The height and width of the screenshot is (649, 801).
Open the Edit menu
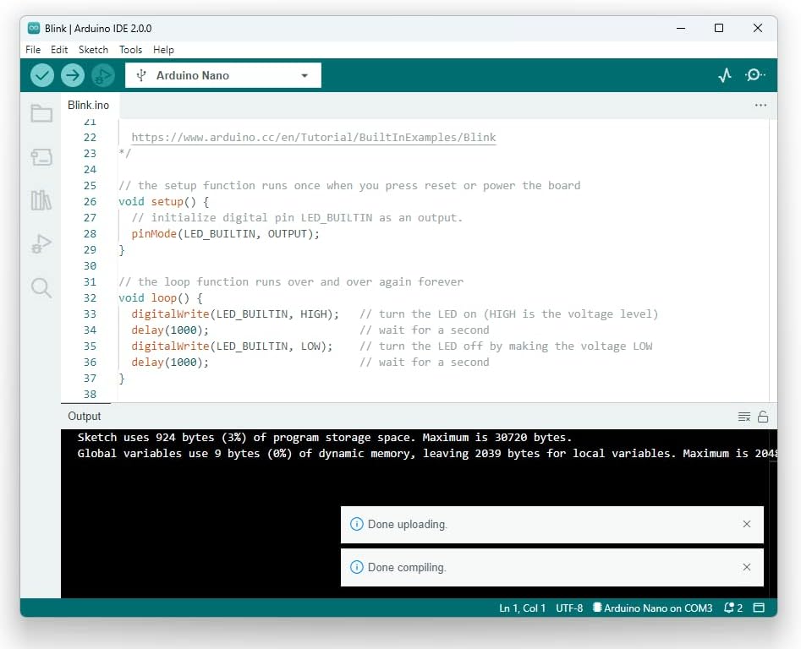click(59, 50)
